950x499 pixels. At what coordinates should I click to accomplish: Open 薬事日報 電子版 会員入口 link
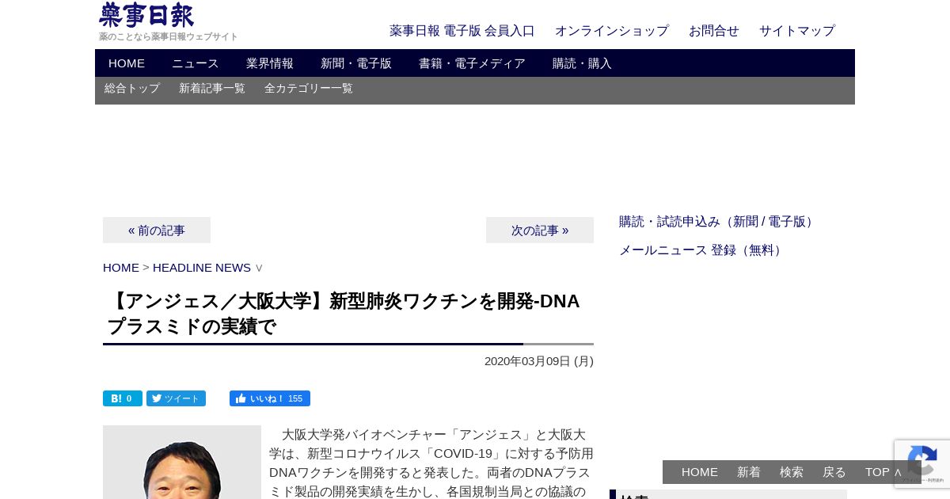[462, 31]
